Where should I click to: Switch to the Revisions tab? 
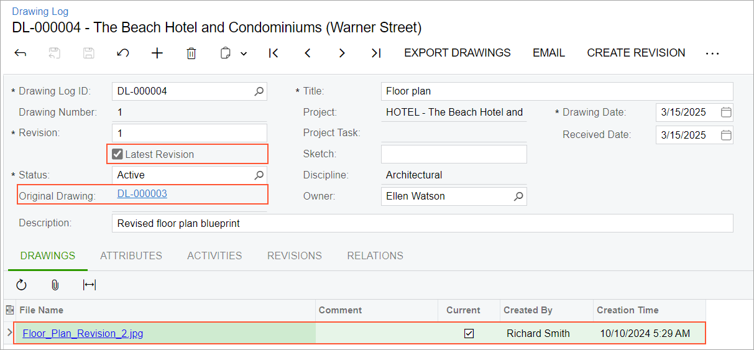295,256
